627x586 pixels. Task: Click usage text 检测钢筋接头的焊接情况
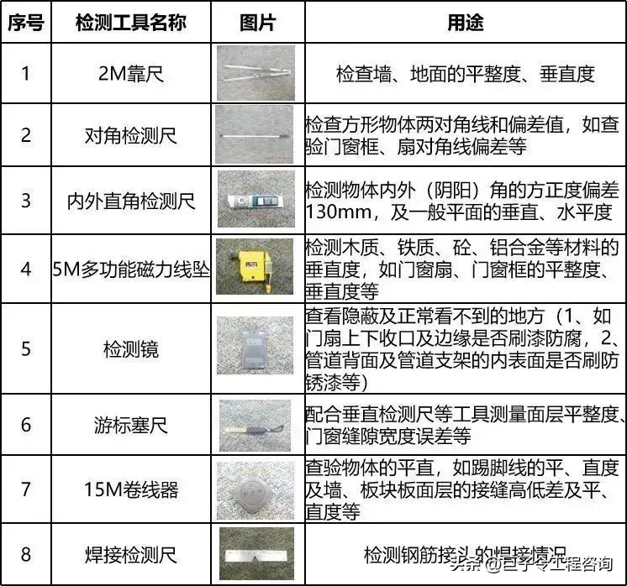pos(466,554)
